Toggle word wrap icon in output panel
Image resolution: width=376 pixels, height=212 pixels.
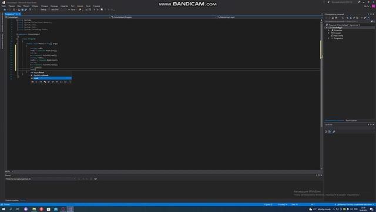95,179
